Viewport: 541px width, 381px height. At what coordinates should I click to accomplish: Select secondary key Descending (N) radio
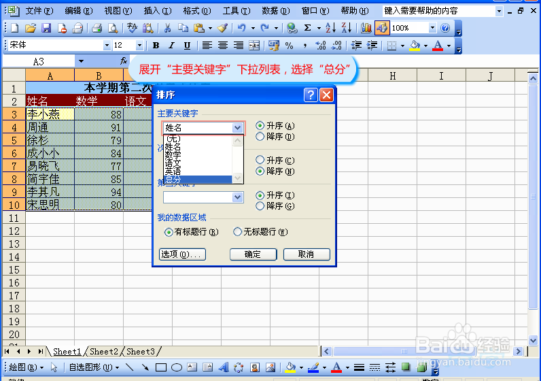260,171
